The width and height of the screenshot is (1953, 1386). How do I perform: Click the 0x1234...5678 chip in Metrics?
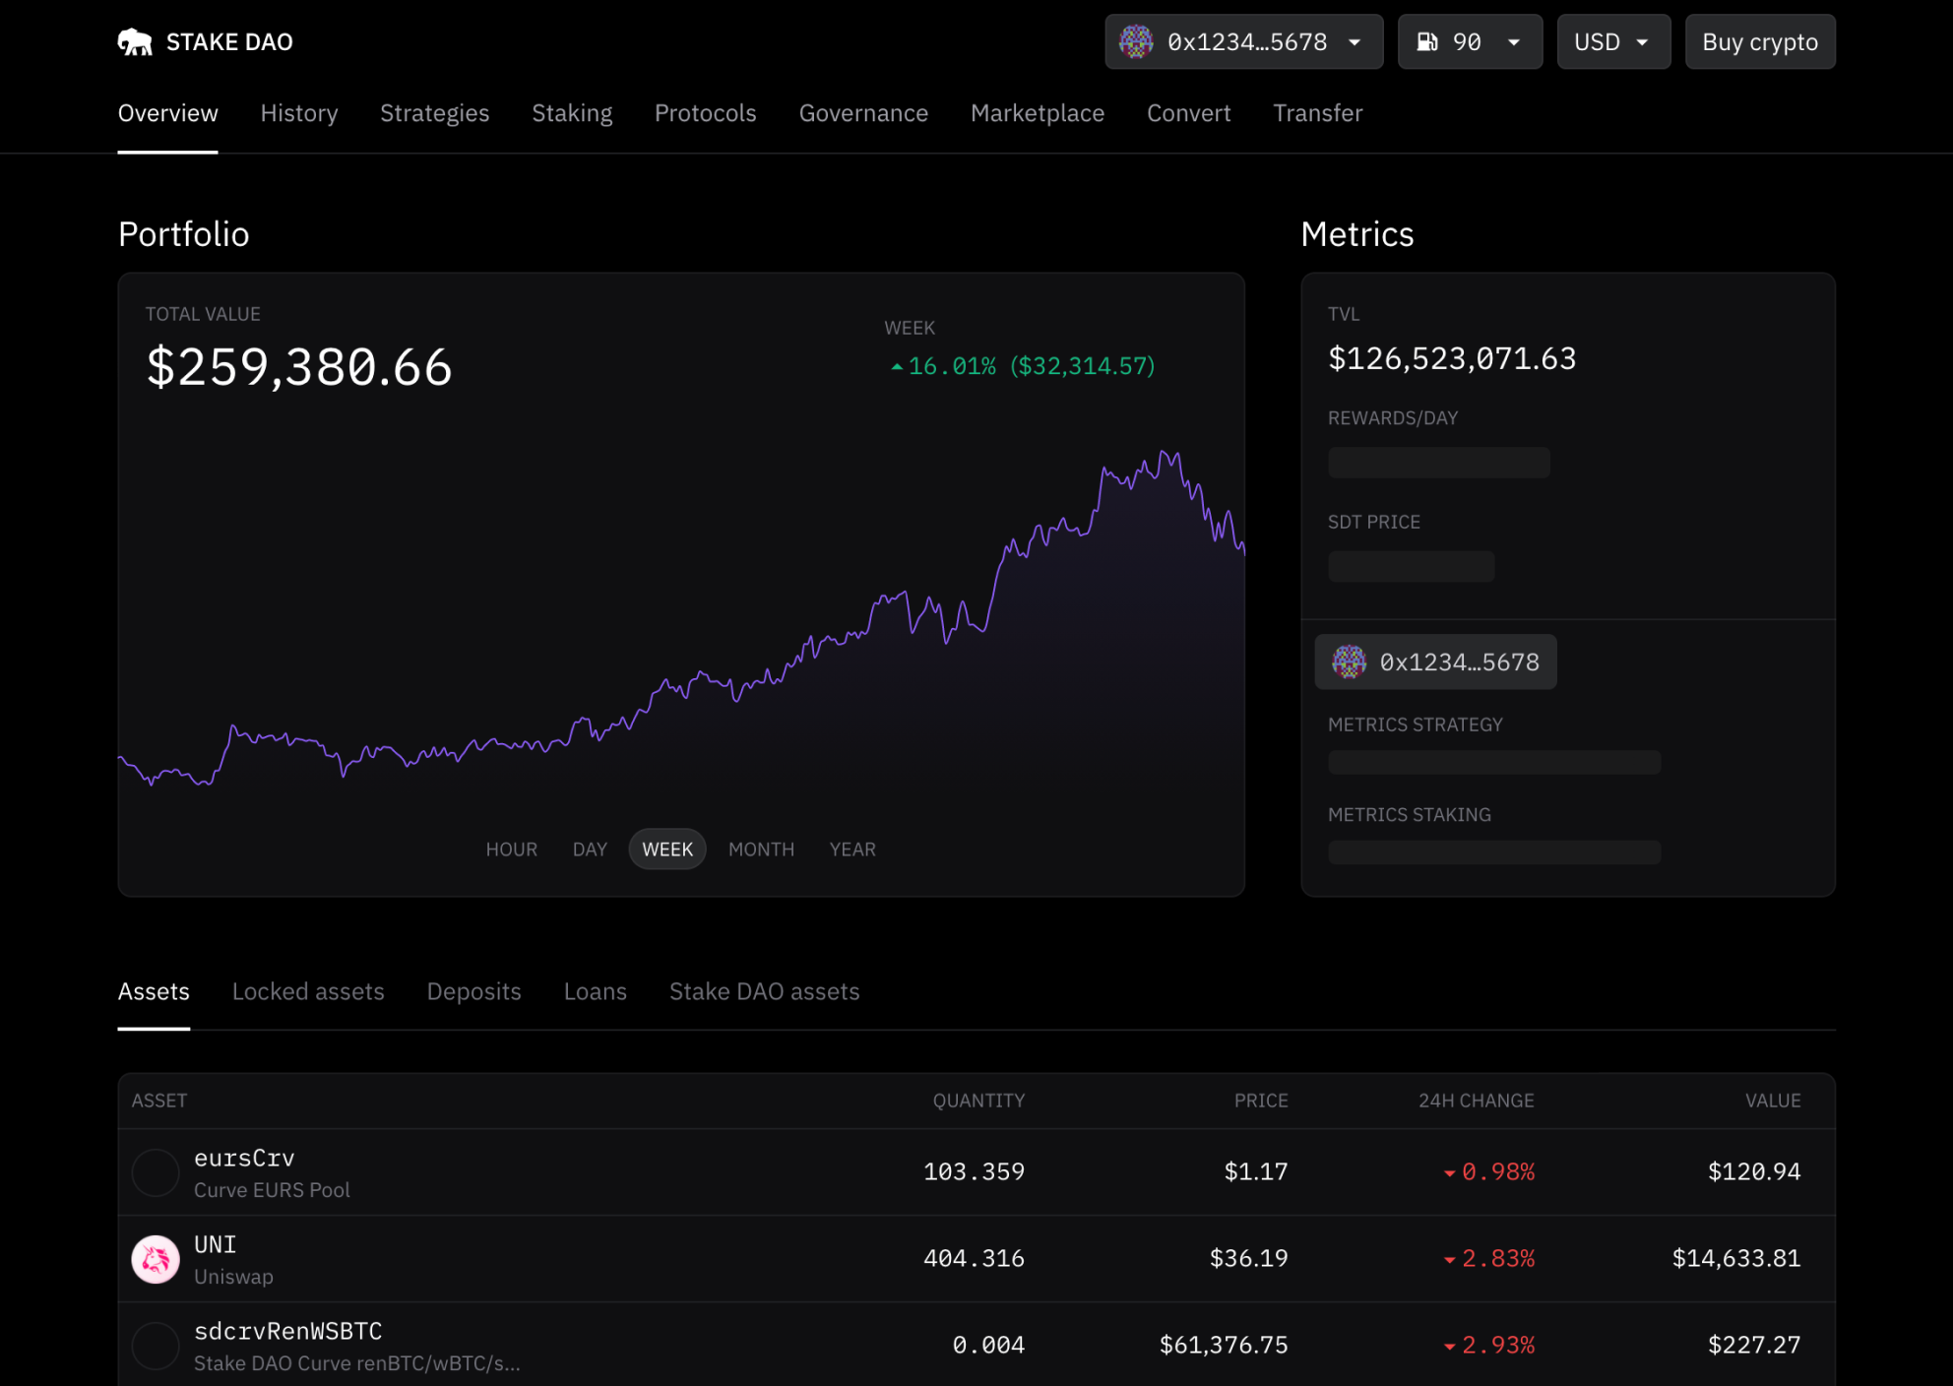tap(1435, 661)
